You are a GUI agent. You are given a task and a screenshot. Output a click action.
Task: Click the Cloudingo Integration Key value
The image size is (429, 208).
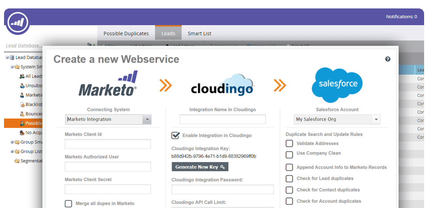click(x=214, y=156)
